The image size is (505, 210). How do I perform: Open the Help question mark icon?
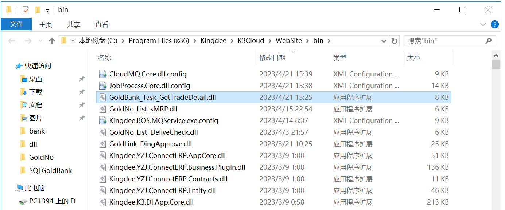point(494,24)
